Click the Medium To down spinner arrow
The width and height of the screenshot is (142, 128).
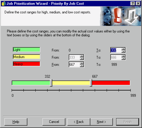click(x=123, y=59)
